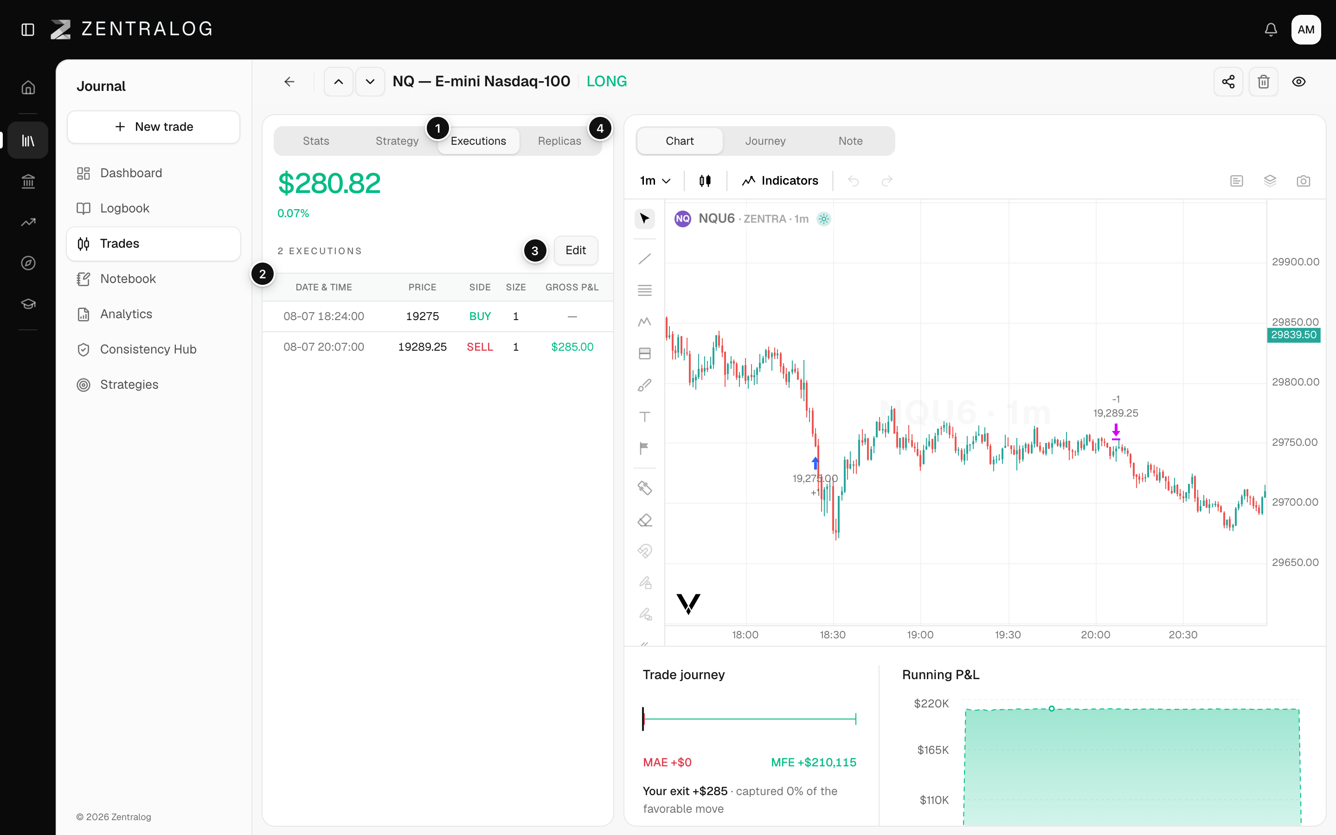Choose the text annotation tool
The width and height of the screenshot is (1336, 835).
click(644, 417)
